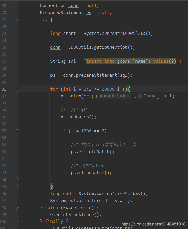Click 'Exception e' in the catch clause
This screenshot has width=188, height=229.
coord(77,208)
